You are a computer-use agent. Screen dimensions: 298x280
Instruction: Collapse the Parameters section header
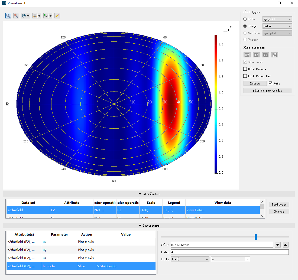[149, 226]
